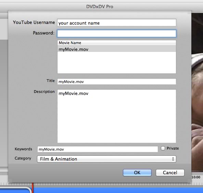Confirm upload with the OK button

(x=137, y=173)
